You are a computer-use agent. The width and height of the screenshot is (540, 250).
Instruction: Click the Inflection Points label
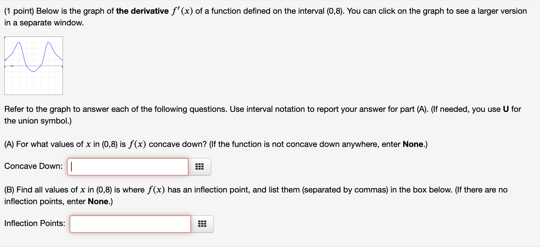pos(34,223)
